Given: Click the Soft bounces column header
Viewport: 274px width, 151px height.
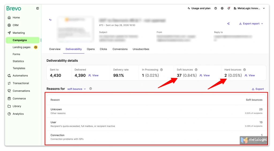Looking at the screenshot, I should (x=254, y=100).
